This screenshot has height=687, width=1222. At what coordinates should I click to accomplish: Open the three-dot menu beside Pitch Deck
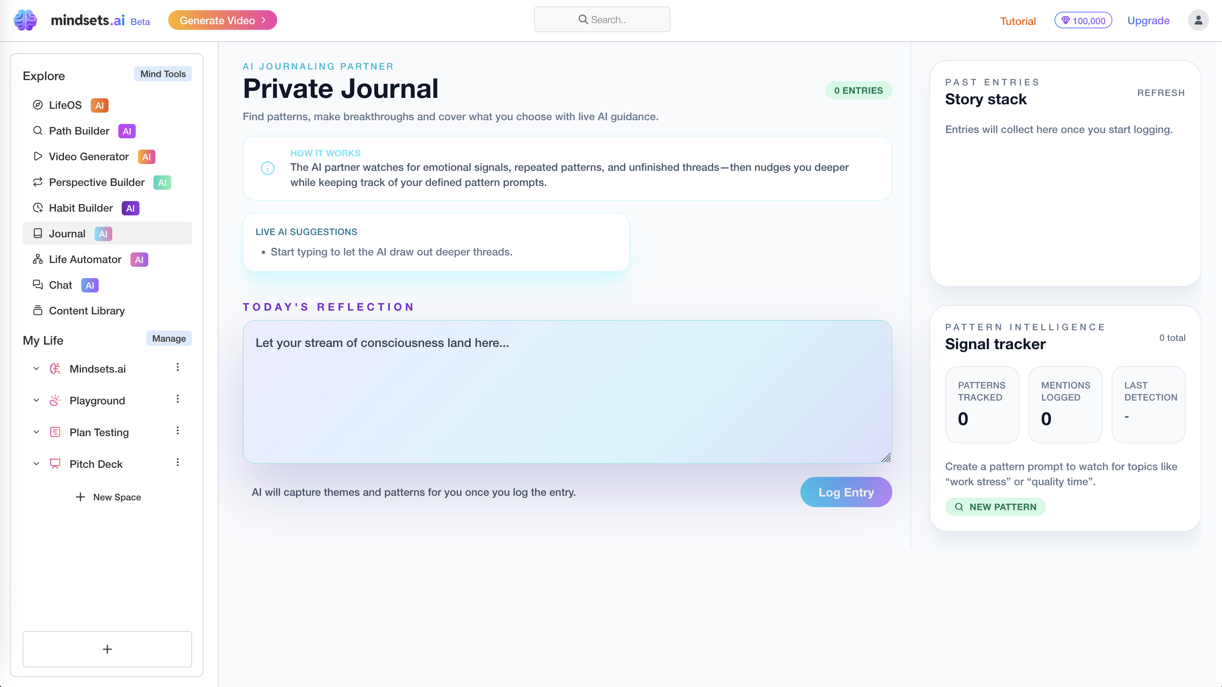(x=177, y=463)
